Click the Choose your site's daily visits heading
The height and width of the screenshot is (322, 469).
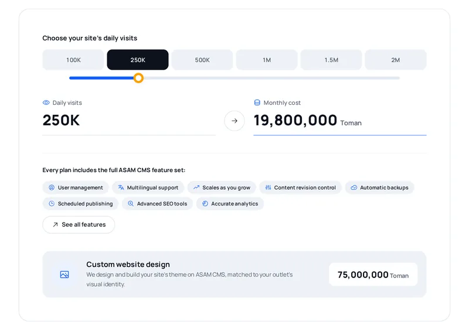90,38
